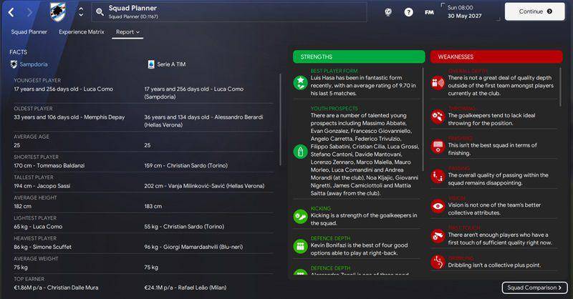Click the '183 cm' league average height value
The image size is (573, 299).
tap(153, 206)
